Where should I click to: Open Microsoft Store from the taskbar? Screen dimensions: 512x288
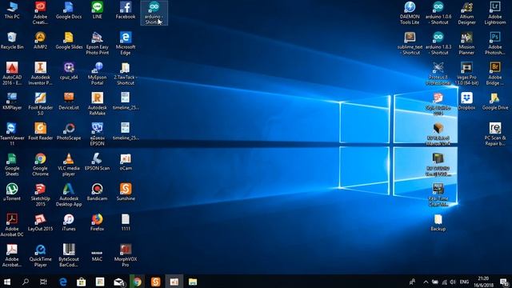[82, 282]
